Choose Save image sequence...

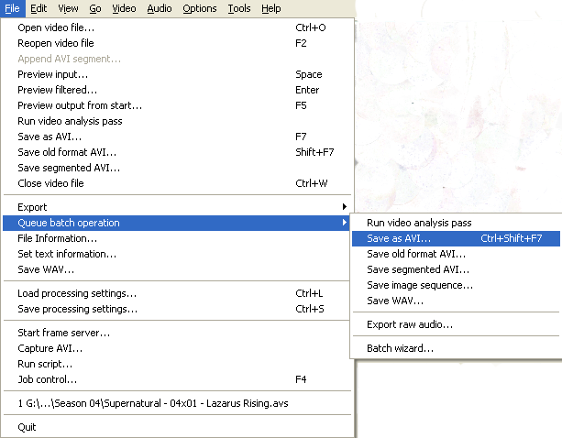[456, 285]
